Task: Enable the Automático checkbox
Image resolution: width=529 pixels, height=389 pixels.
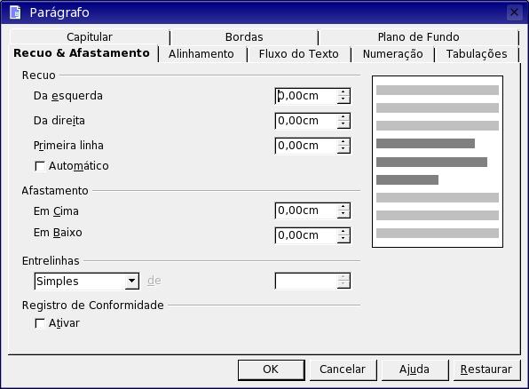Action: [40, 166]
